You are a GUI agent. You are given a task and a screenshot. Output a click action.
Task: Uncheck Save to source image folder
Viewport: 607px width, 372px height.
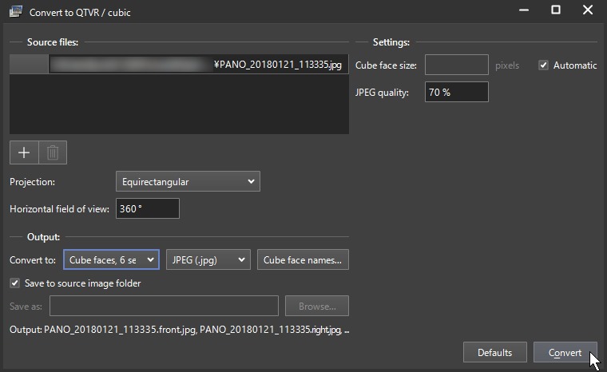tap(14, 283)
